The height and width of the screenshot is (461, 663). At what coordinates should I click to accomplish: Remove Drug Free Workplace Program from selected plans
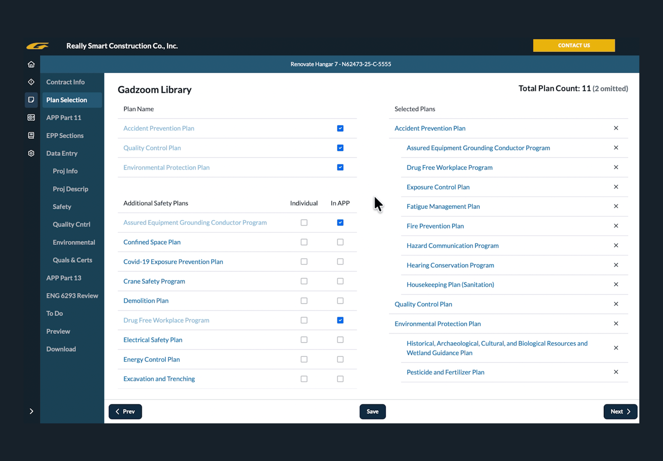616,167
